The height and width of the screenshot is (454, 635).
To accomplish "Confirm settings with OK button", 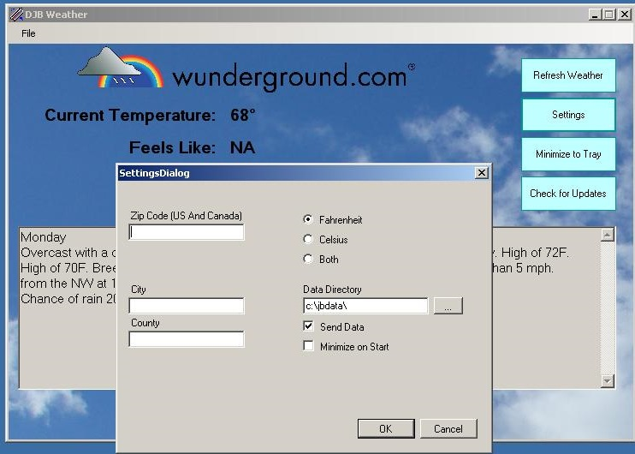I will point(385,428).
